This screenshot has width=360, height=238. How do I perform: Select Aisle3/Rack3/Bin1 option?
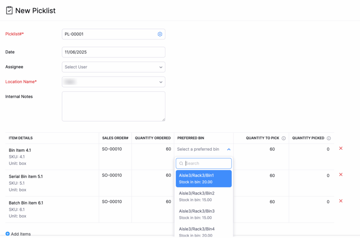[204, 178]
